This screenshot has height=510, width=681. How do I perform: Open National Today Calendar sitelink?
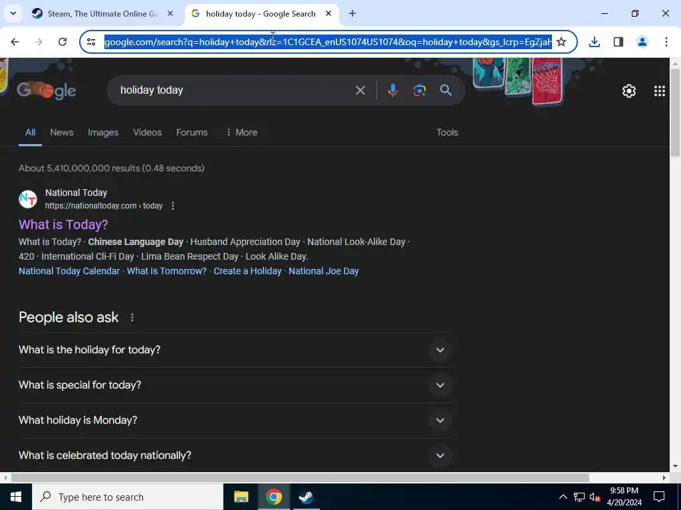point(69,271)
